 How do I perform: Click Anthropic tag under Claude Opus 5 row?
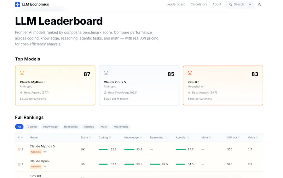pyautogui.click(x=36, y=167)
